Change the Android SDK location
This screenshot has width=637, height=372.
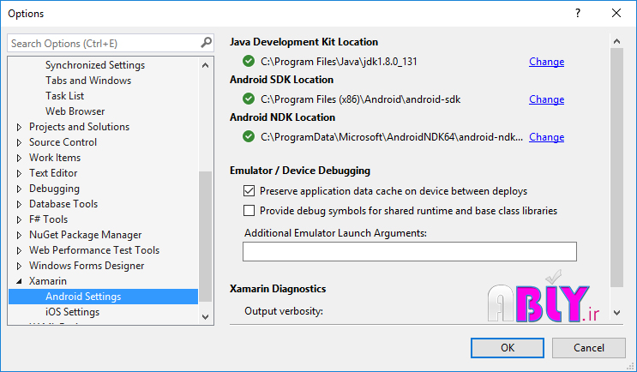546,99
